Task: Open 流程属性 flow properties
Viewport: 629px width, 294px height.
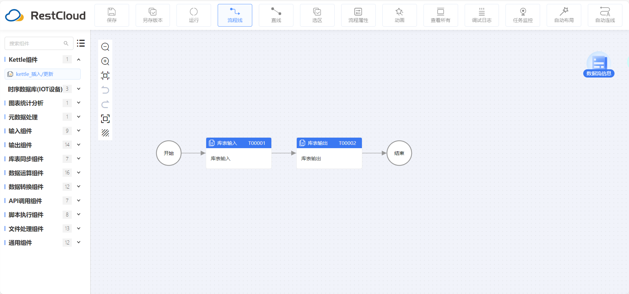Action: 358,15
